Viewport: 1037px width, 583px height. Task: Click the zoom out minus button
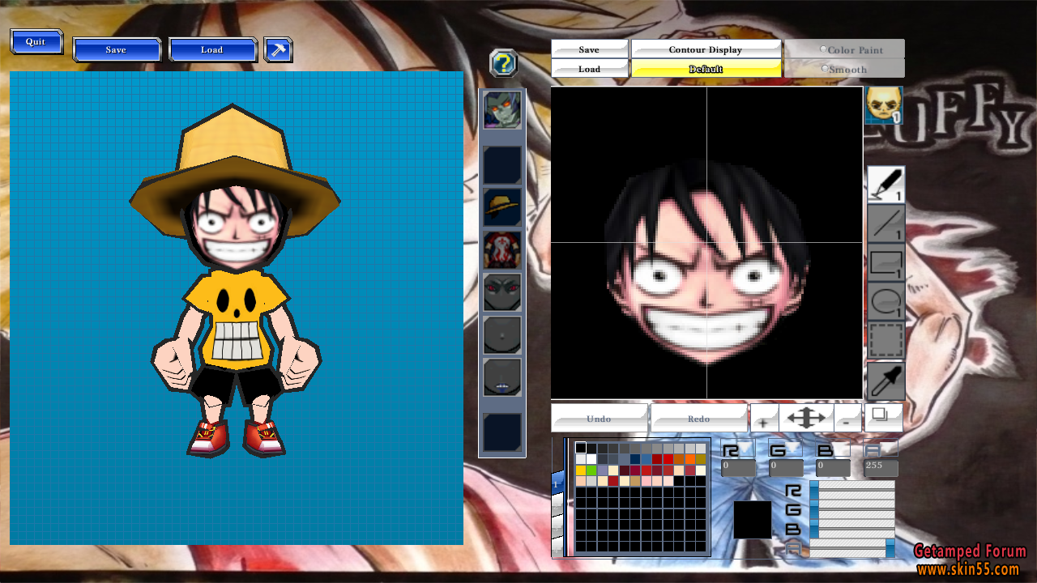pyautogui.click(x=848, y=419)
